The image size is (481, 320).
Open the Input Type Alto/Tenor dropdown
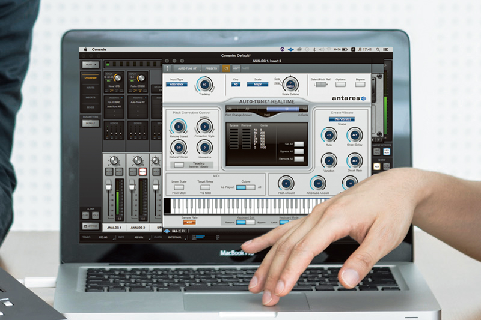point(177,84)
